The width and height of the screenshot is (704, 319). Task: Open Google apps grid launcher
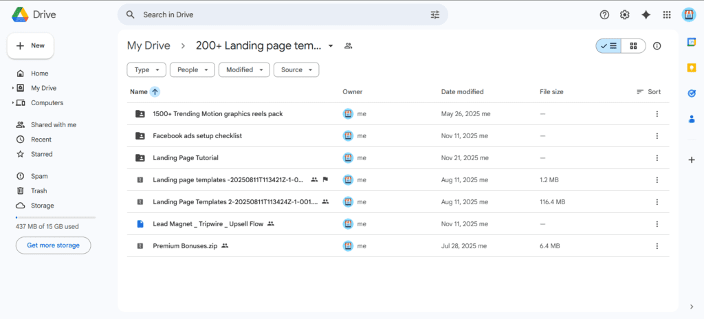point(666,14)
